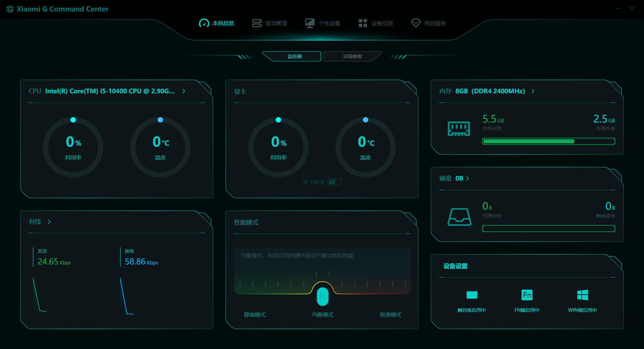Open the 个性设置 tab
644x349 pixels.
pyautogui.click(x=323, y=23)
